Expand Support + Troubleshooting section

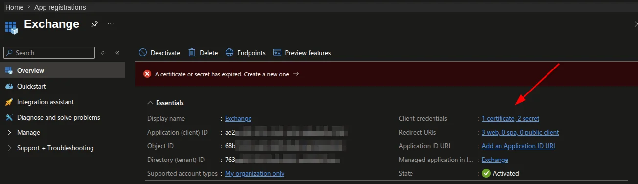(x=9, y=148)
